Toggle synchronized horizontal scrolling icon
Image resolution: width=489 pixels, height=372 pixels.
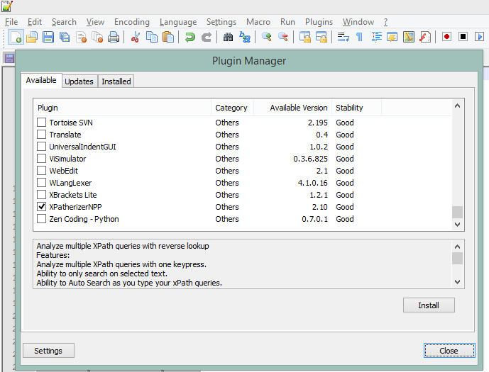click(322, 37)
